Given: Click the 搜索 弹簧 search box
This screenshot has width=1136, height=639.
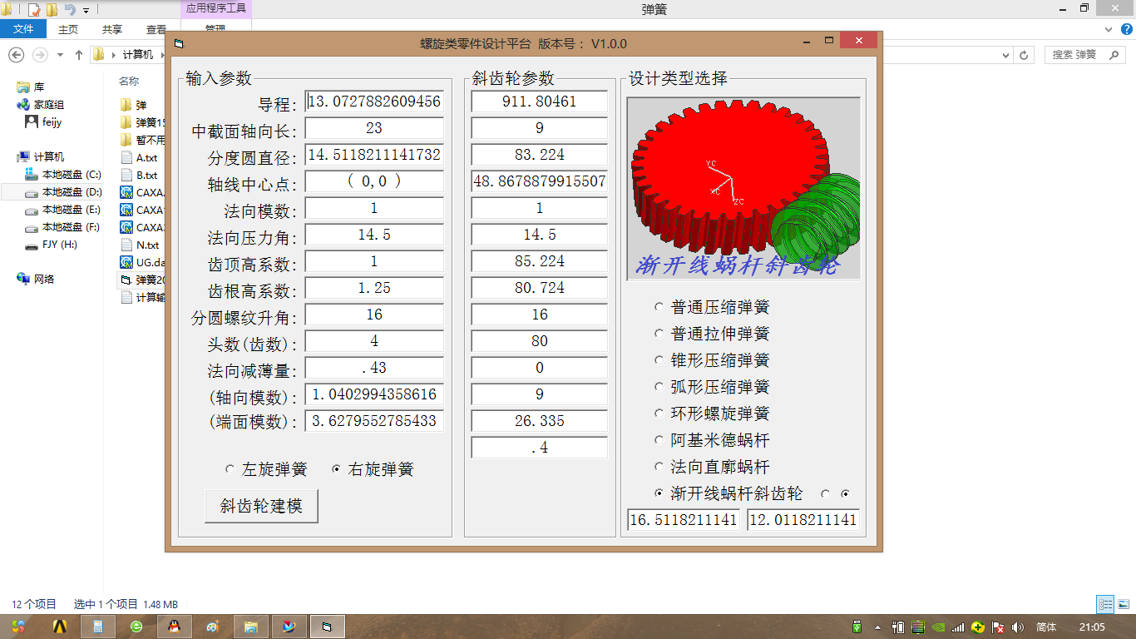Looking at the screenshot, I should click(x=1085, y=55).
